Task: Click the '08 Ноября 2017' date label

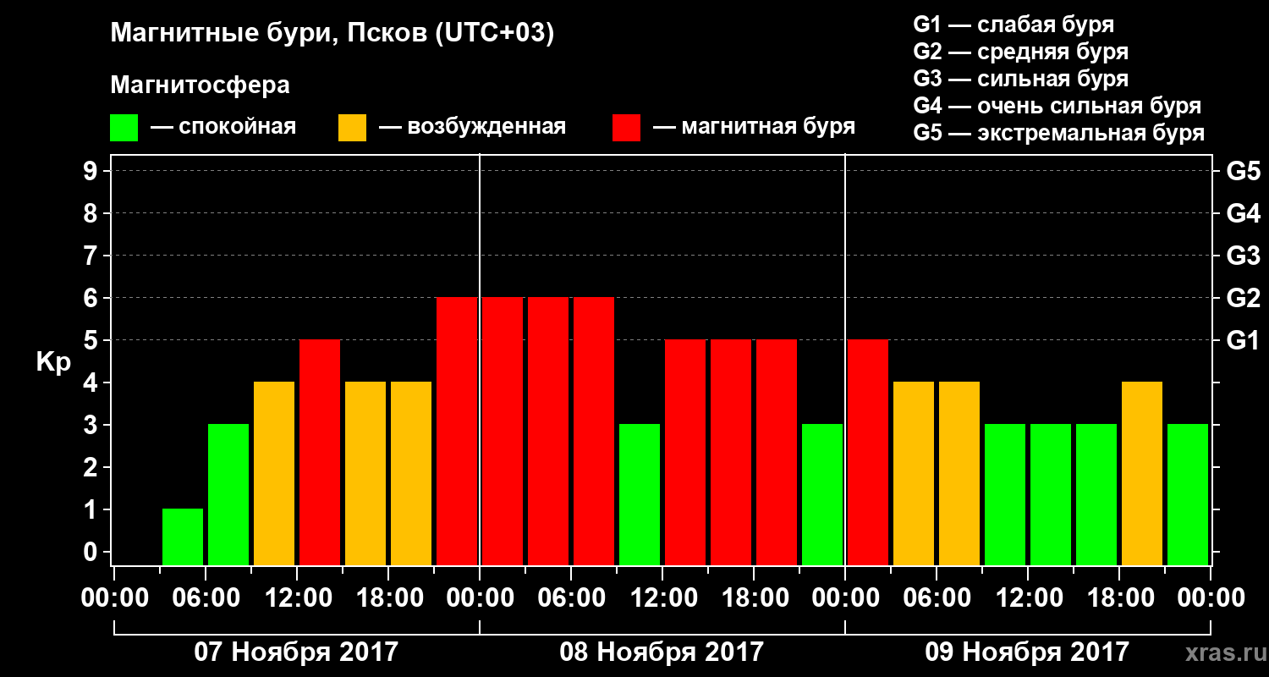Action: [x=662, y=652]
